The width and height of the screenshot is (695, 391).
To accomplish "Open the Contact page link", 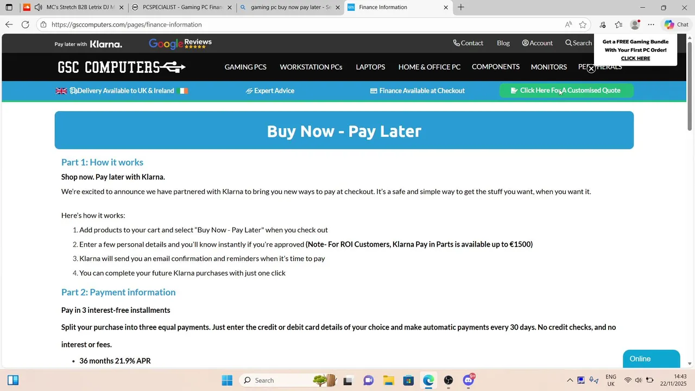I will [468, 43].
